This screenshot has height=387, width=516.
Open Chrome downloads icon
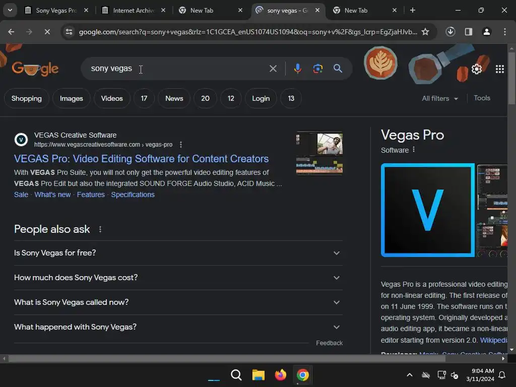click(450, 32)
